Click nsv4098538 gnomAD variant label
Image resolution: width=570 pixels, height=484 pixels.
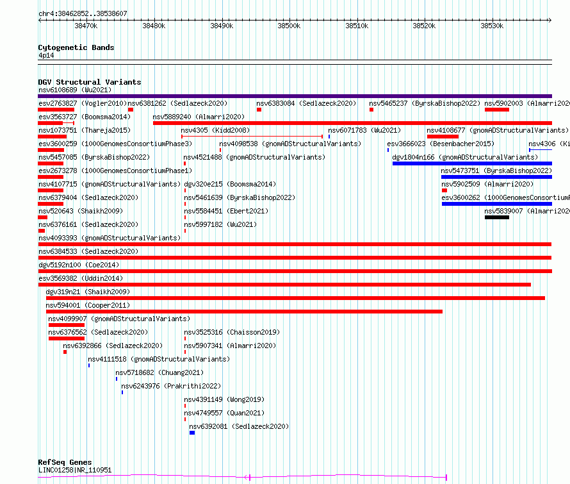290,144
